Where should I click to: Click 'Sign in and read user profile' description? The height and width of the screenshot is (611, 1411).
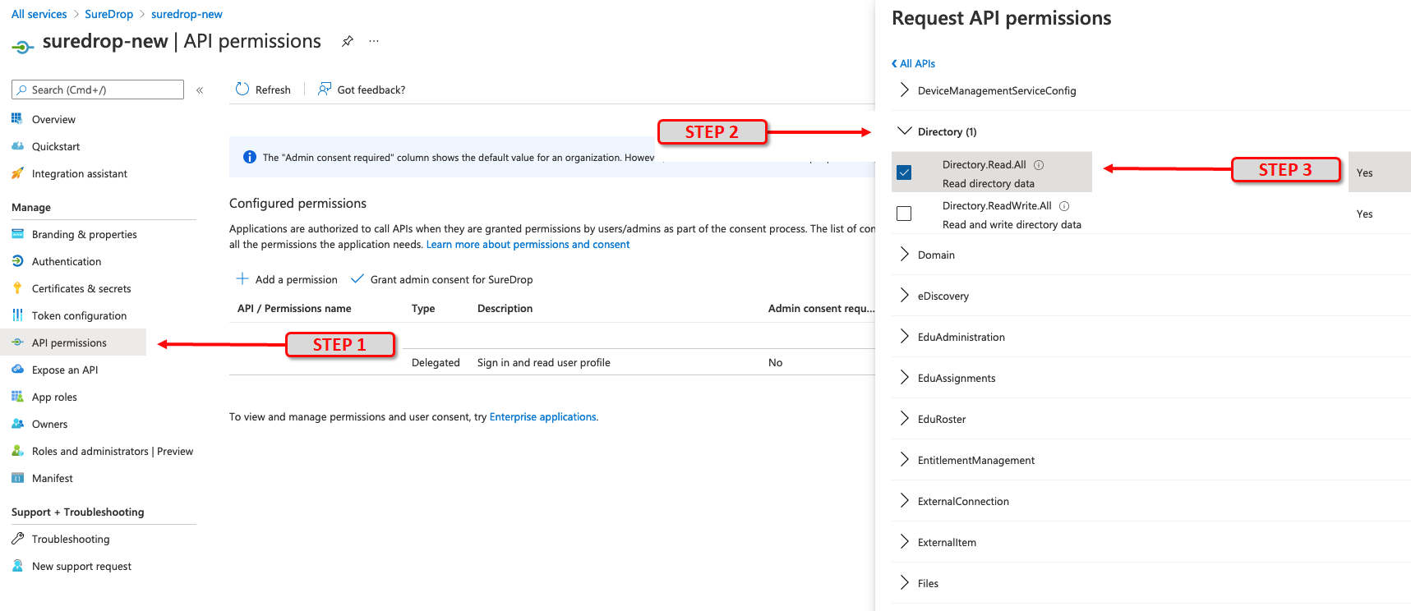544,363
